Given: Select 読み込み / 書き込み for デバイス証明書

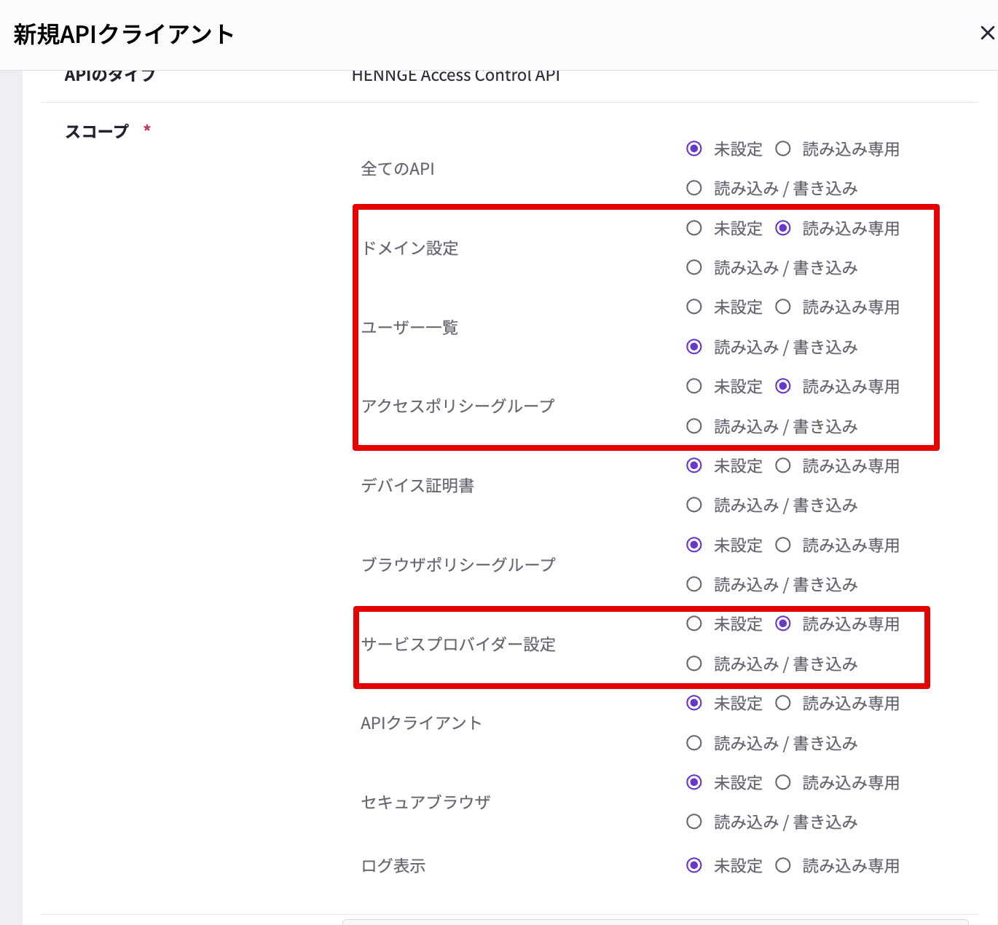Looking at the screenshot, I should point(694,505).
